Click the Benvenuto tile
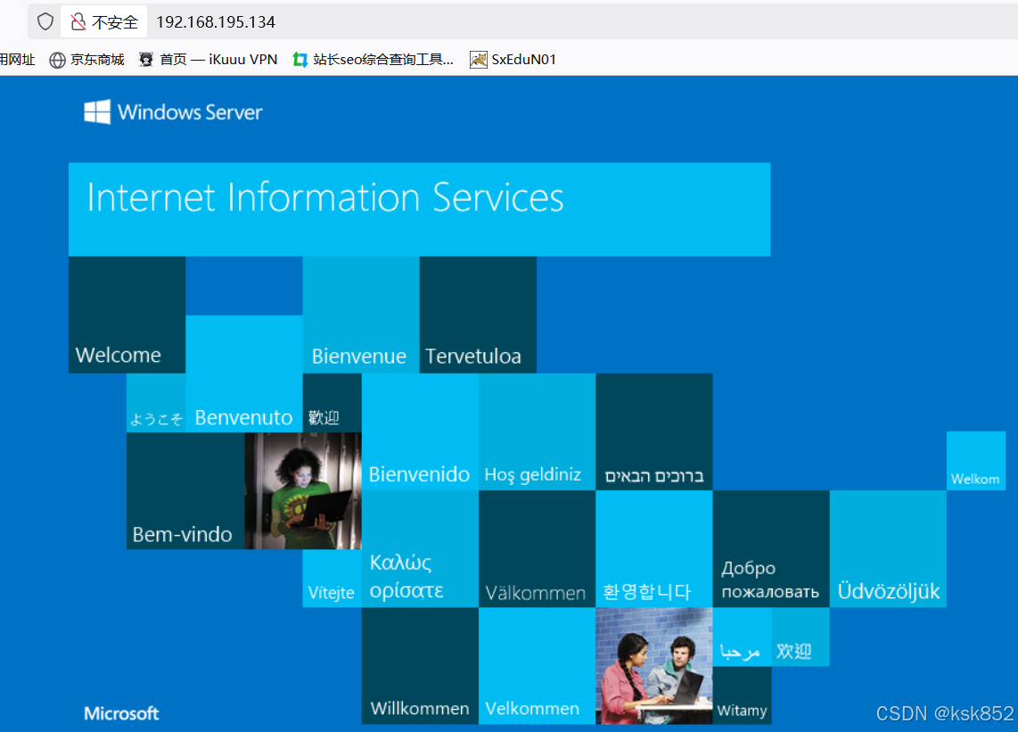 244,374
